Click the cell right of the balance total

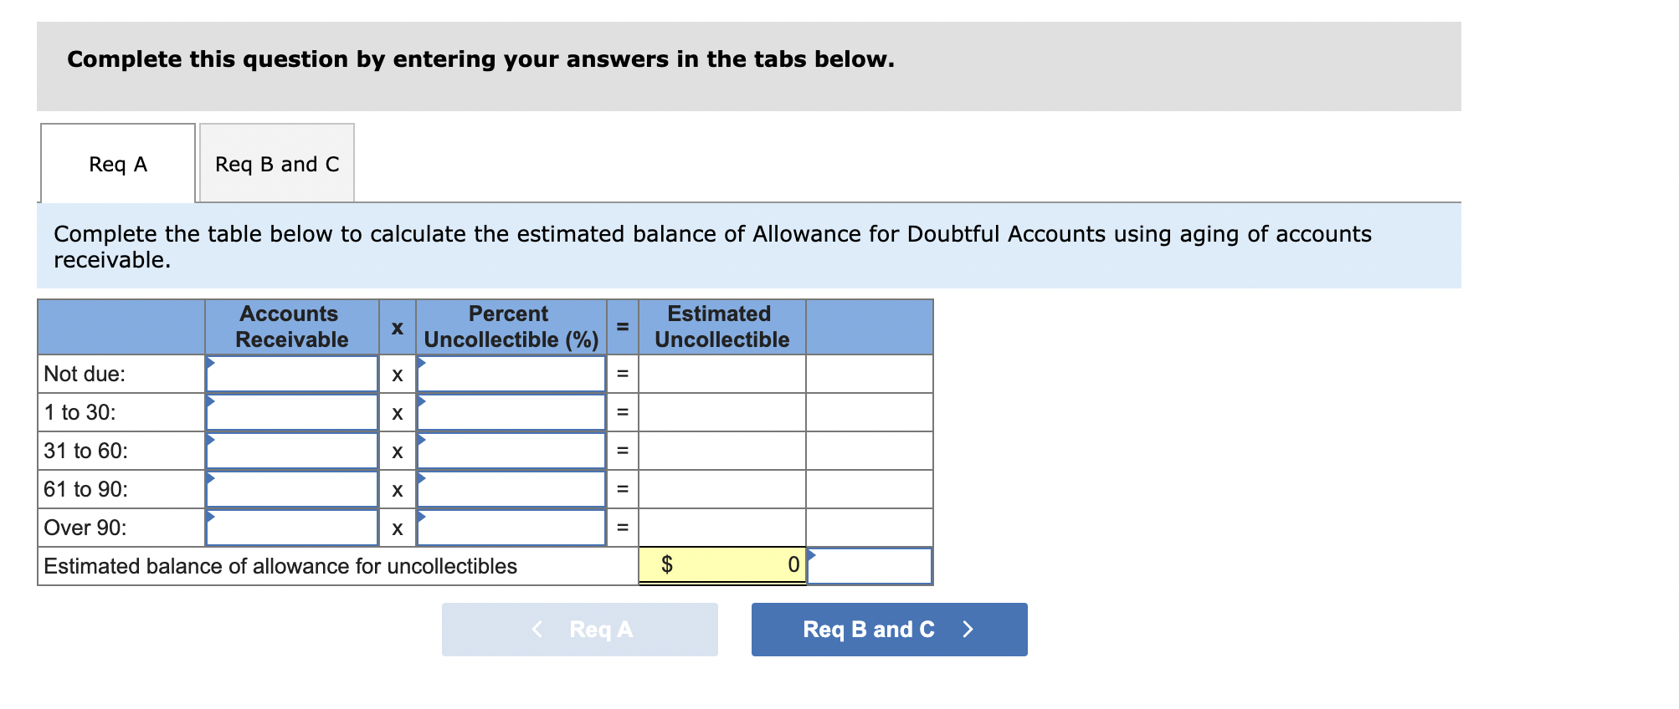870,565
